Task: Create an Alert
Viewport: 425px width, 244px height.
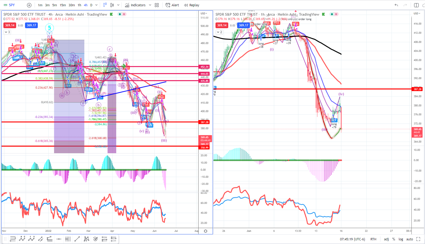Action: coord(172,5)
